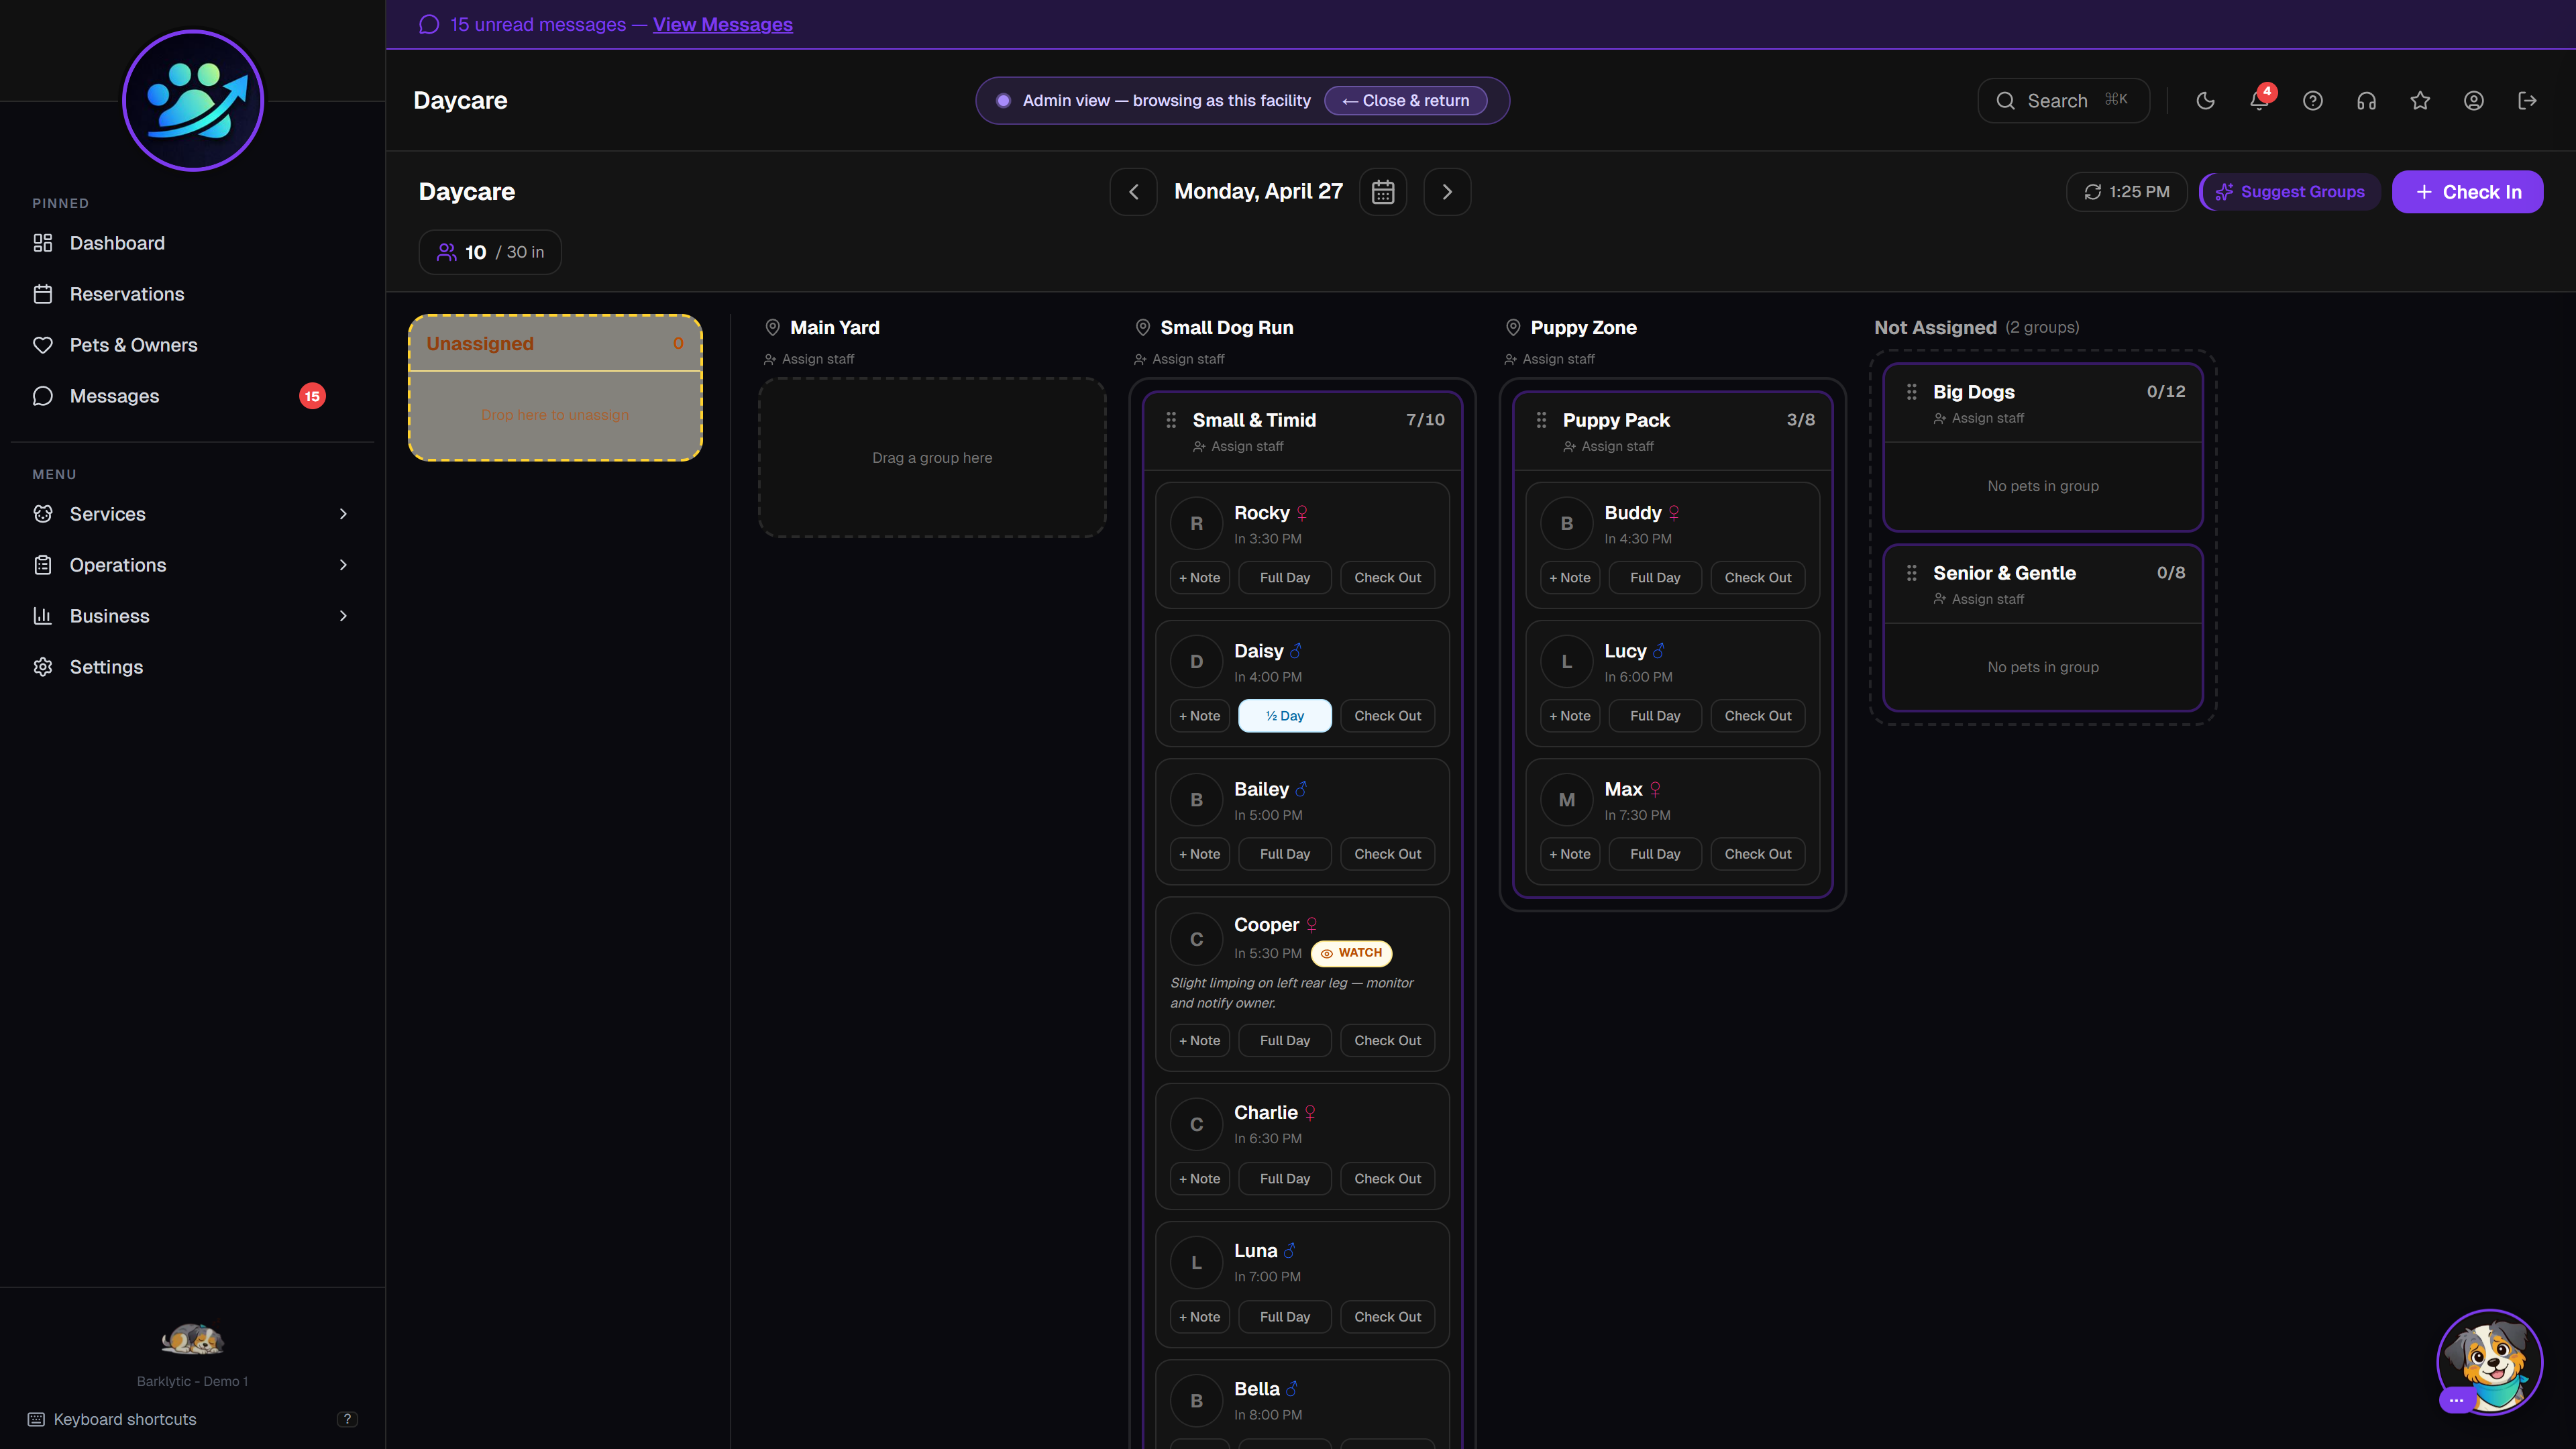Click the Search field
Viewport: 2576px width, 1449px height.
[2062, 101]
